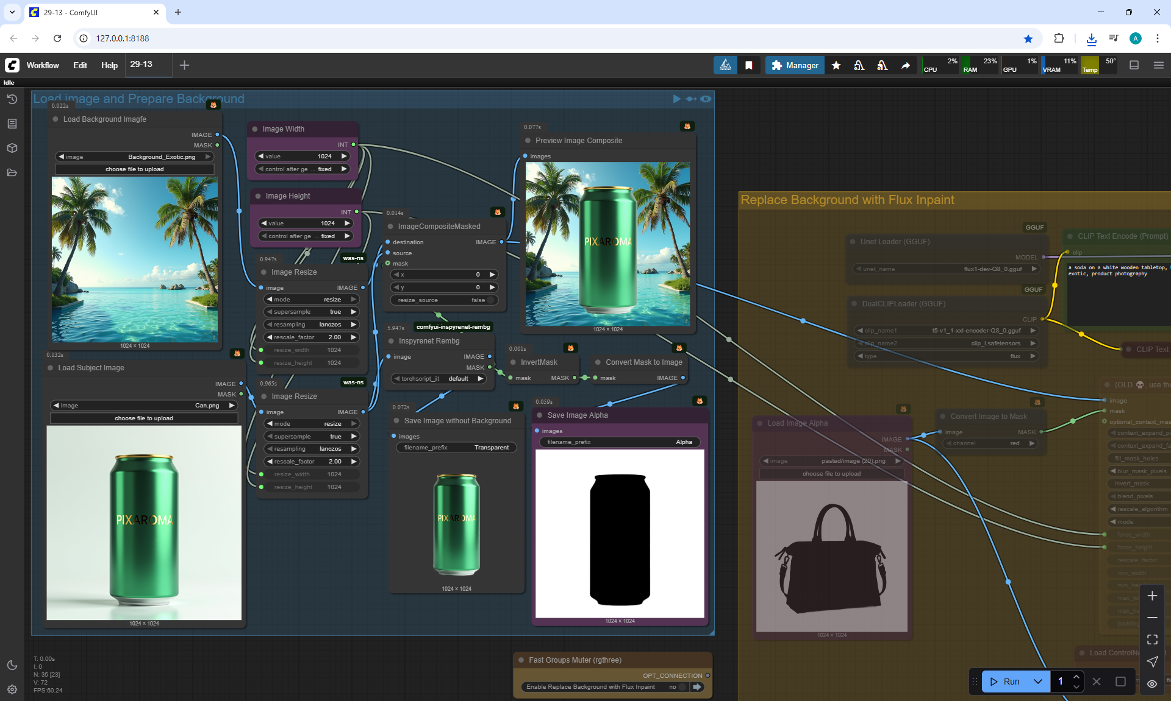Open torchscript_jit dropdown in Inspyrenet Rembg
The width and height of the screenshot is (1171, 701).
tap(439, 379)
